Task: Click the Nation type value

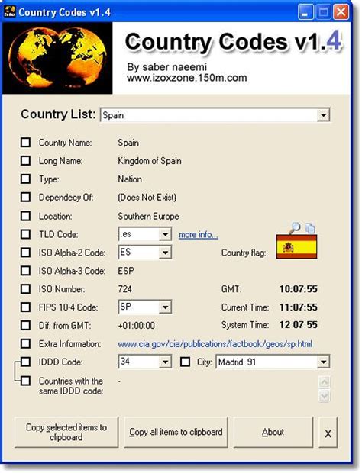Action: pyautogui.click(x=130, y=179)
